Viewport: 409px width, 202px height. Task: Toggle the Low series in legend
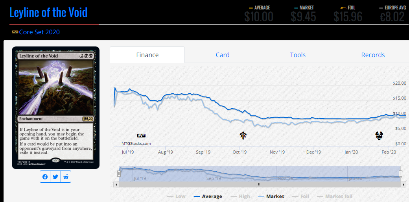[x=176, y=196]
